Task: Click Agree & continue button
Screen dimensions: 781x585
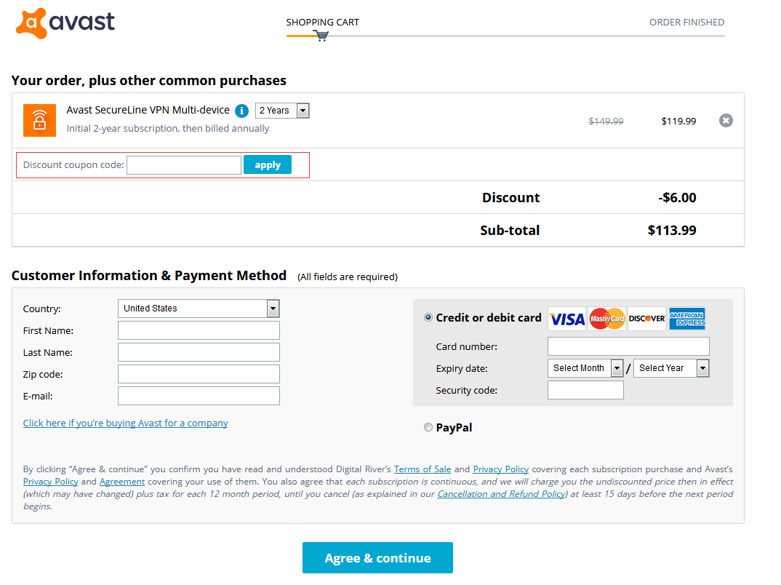Action: [377, 557]
